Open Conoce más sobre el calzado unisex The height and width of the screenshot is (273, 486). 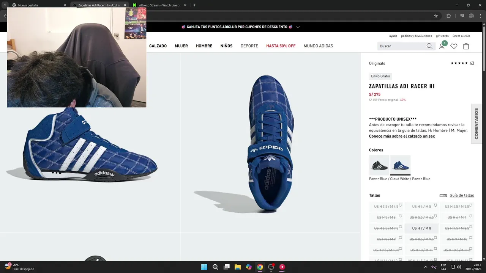[402, 136]
